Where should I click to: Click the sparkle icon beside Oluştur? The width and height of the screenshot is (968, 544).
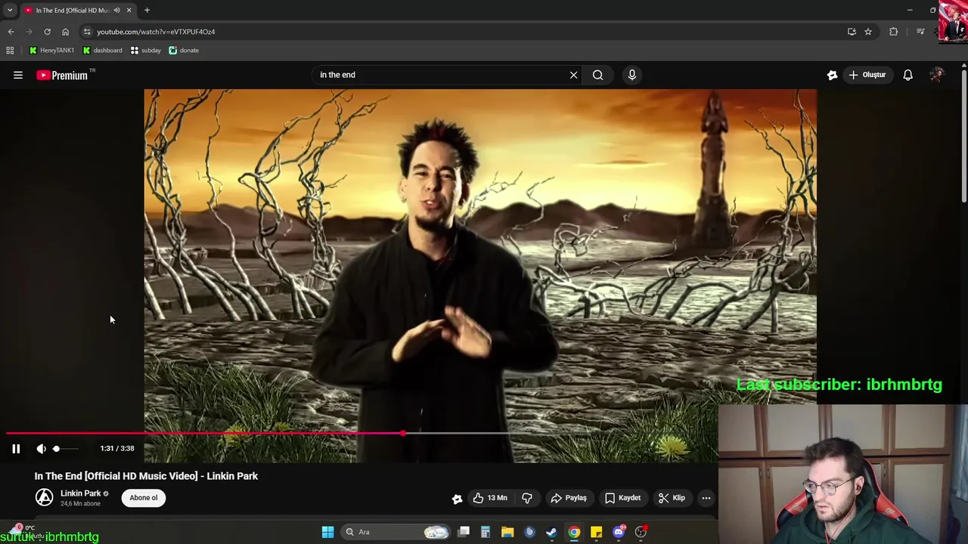[832, 75]
